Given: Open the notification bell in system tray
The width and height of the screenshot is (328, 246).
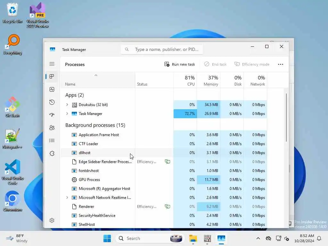Looking at the screenshot, I should click(x=319, y=238).
